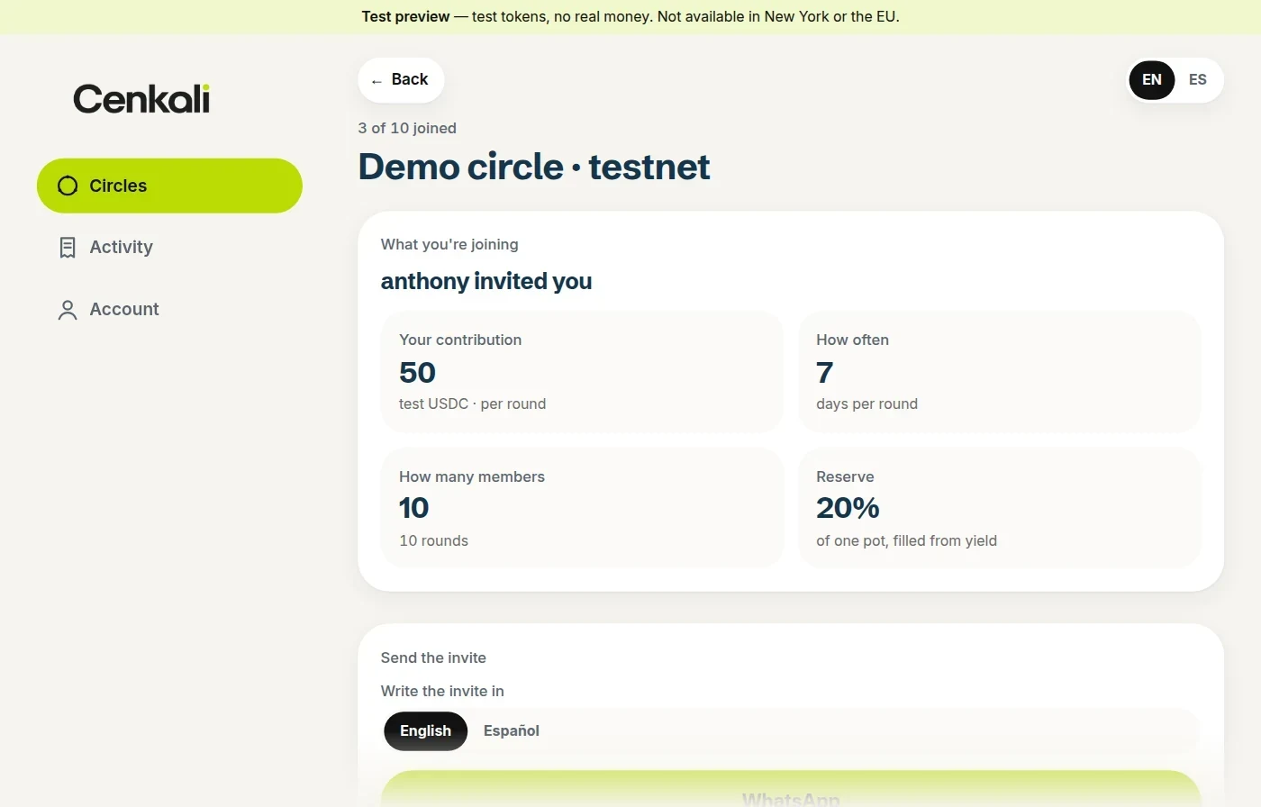Open the Activity receipt icon
Viewport: 1261px width, 807px height.
(68, 248)
